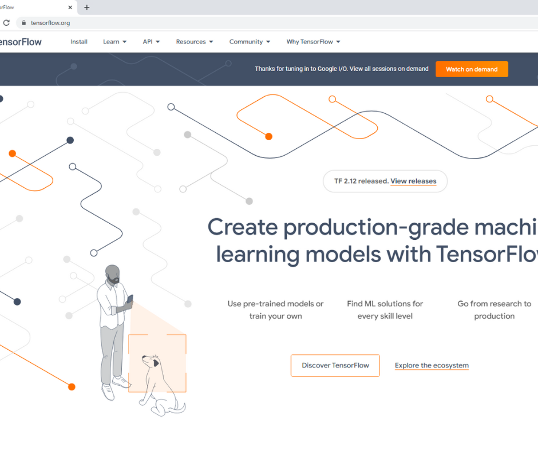Click the 'Create production-grade' headline
This screenshot has height=451, width=538.
click(373, 240)
